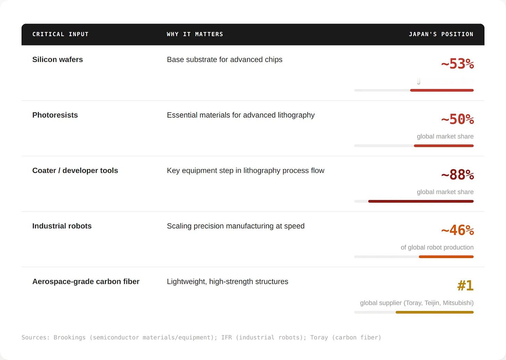Click the ~53% silicon wafers figure

457,64
